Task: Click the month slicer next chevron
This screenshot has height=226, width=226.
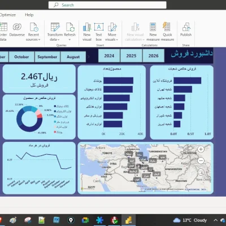Action: click(89, 56)
